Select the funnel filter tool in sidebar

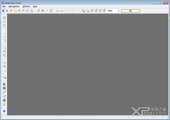[x=4, y=26]
